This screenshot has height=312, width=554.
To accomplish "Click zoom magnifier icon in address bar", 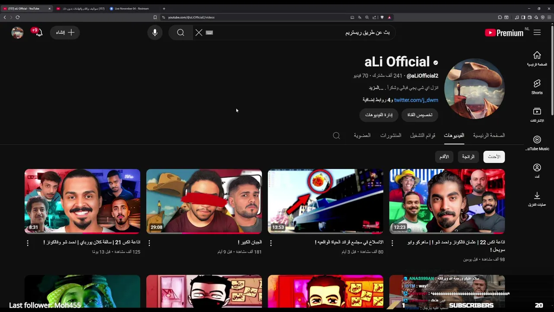I will click(367, 17).
